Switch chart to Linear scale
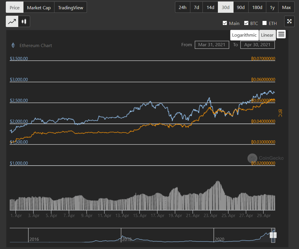Screen dimensions: 299x249 267,35
